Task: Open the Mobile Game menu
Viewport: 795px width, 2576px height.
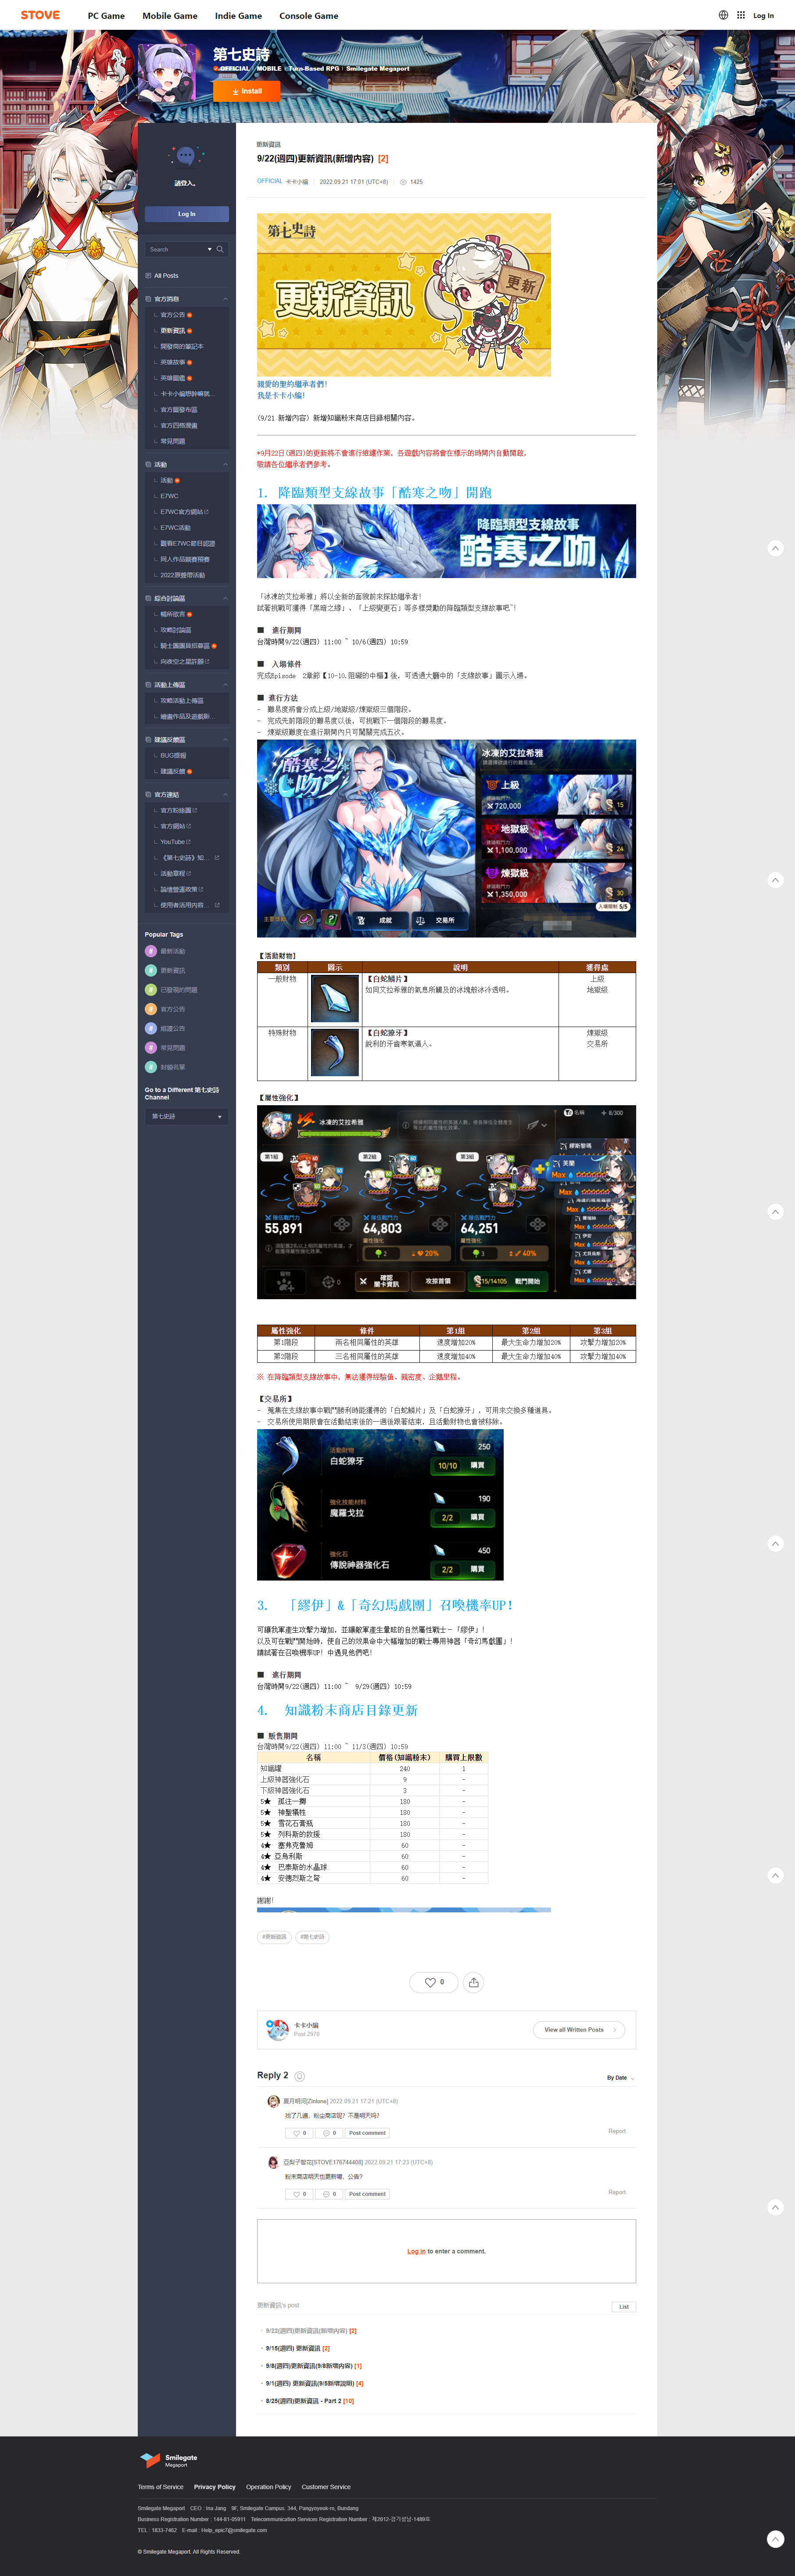Action: click(170, 16)
